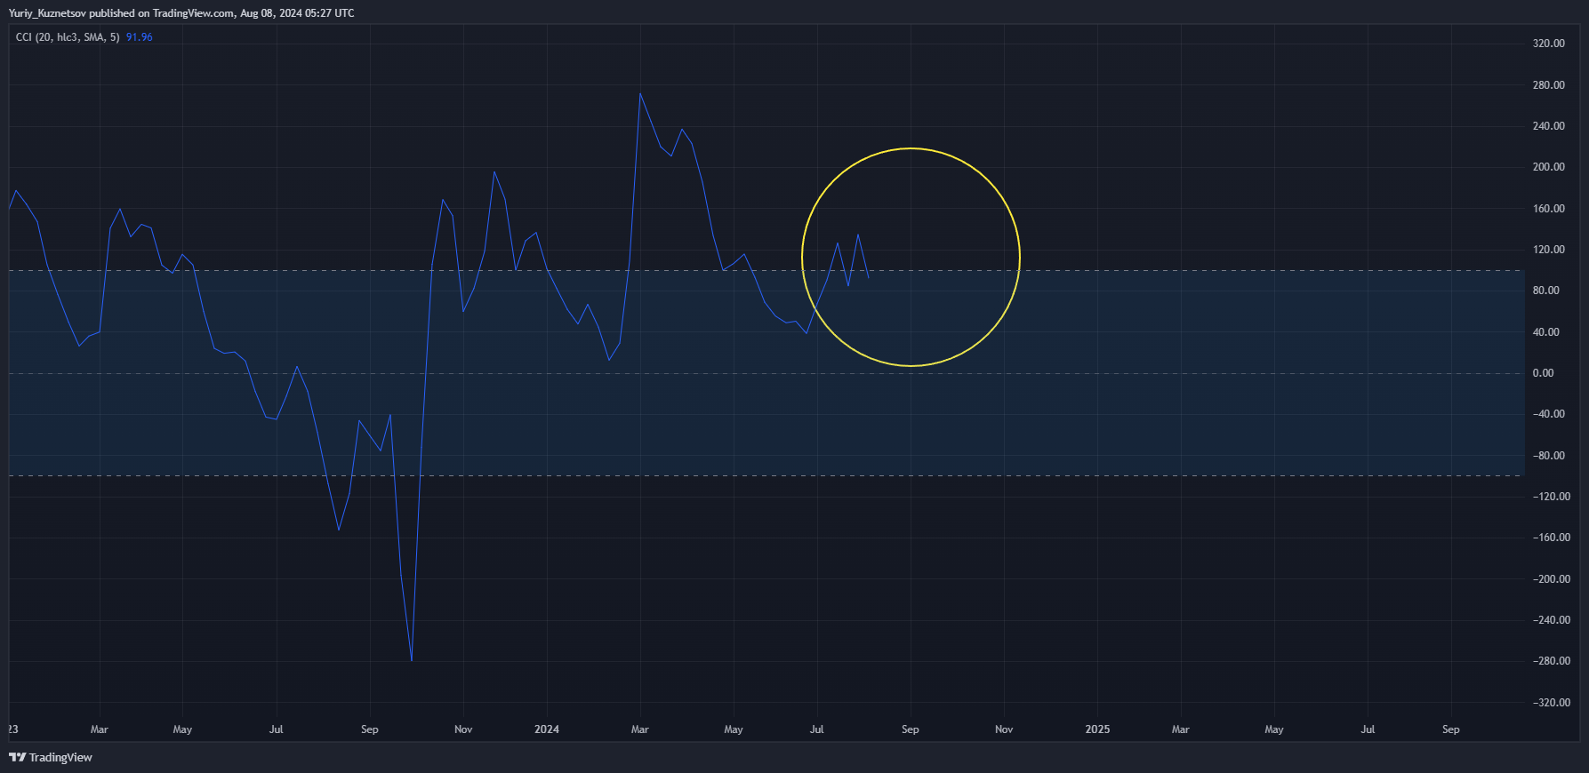Click the −120.00 axis label
This screenshot has height=773, width=1589.
pyautogui.click(x=1551, y=497)
